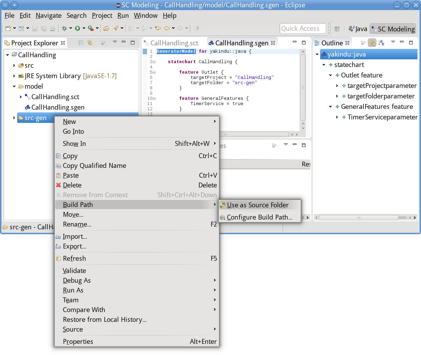Screen dimensions: 421x355
Task: Collapse the Outlet feature outline node
Action: pyautogui.click(x=330, y=75)
